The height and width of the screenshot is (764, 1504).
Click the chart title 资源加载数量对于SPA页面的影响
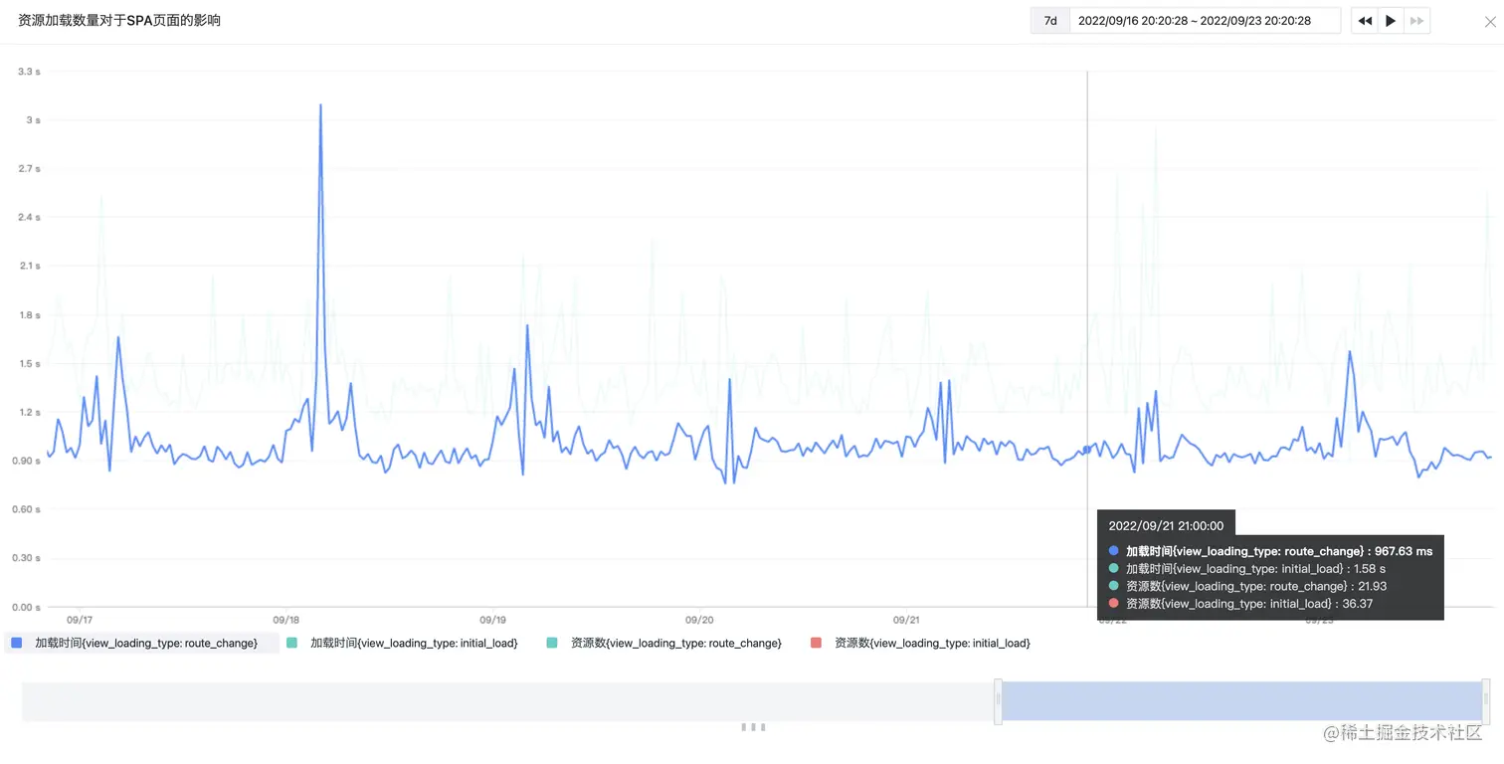click(x=119, y=20)
